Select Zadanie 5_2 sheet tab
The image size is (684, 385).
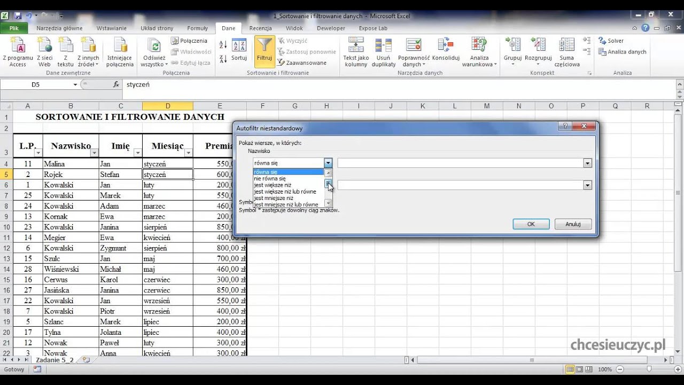55,360
